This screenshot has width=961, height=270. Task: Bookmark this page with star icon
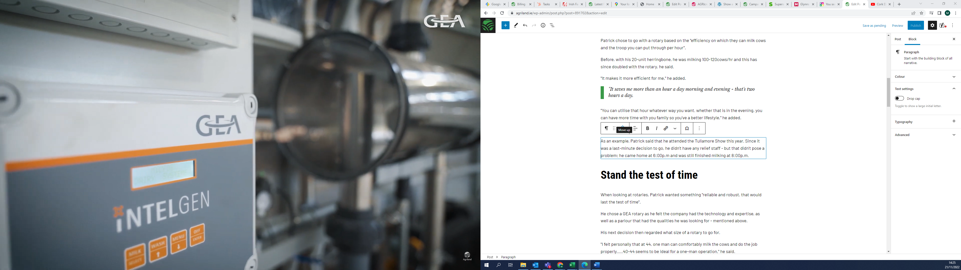point(921,13)
